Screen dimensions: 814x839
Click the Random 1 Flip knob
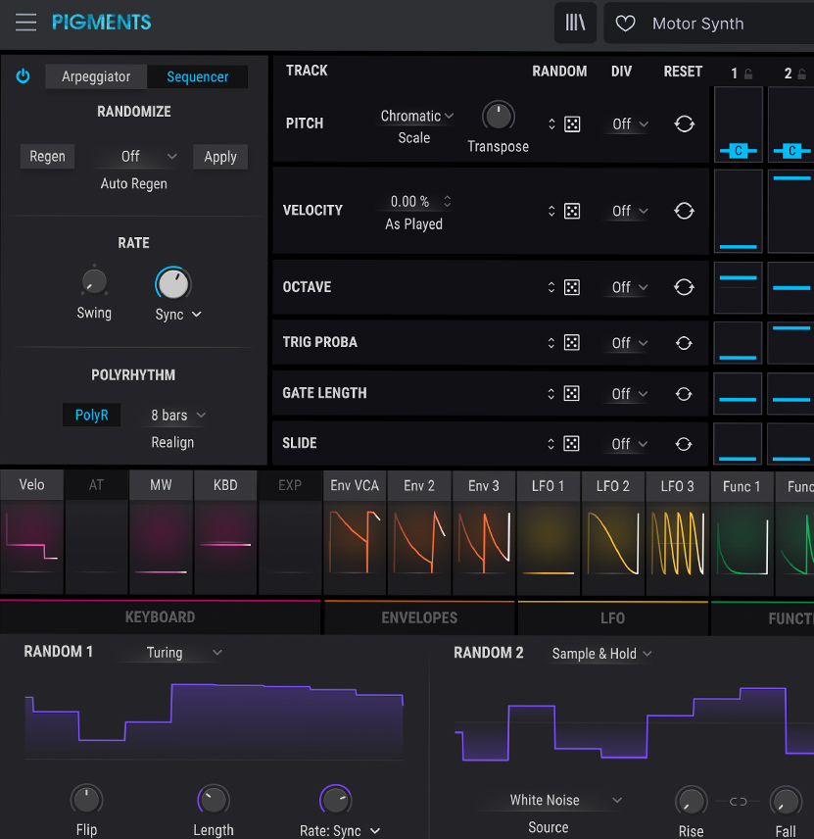[86, 800]
